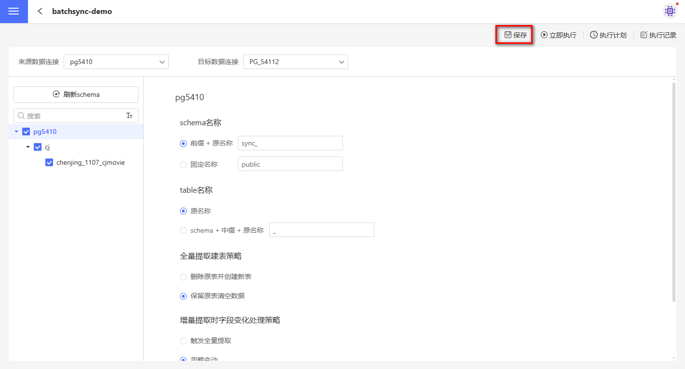Open the user avatar icon
685x369 pixels.
point(670,11)
